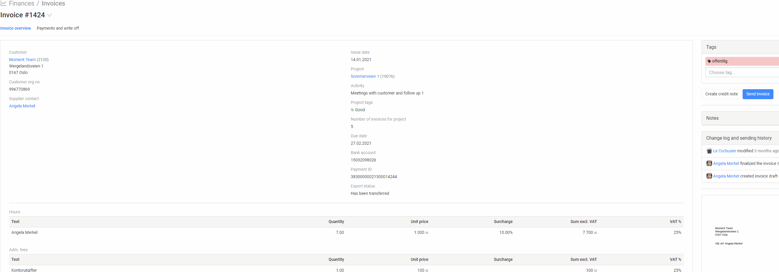Click the Create credit note button
Image resolution: width=779 pixels, height=272 pixels.
721,94
